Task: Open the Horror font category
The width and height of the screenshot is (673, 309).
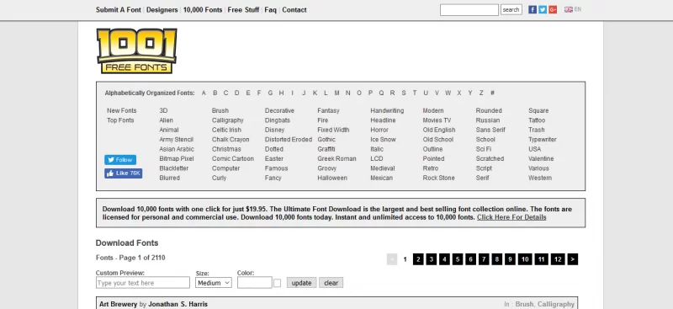Action: click(x=379, y=130)
